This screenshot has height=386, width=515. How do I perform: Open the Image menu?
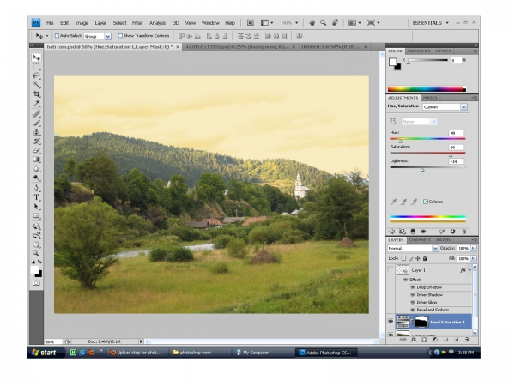[x=82, y=23]
